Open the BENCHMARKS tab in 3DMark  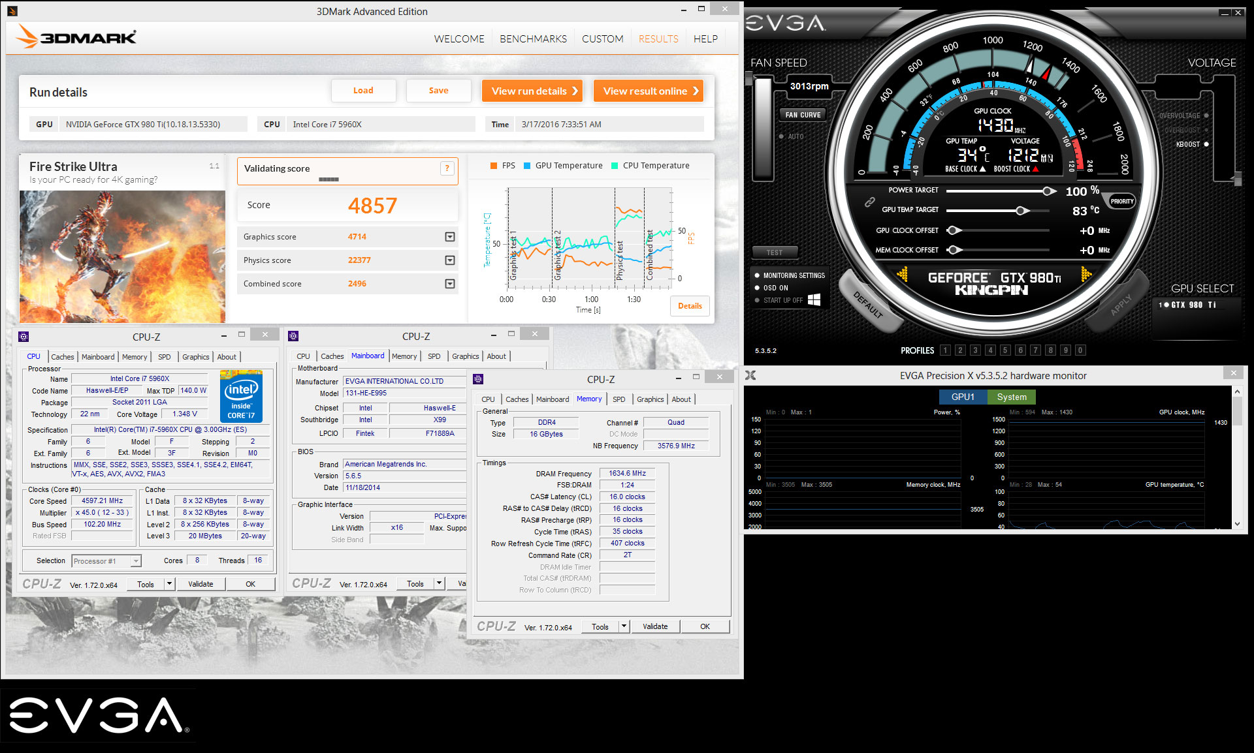point(533,39)
